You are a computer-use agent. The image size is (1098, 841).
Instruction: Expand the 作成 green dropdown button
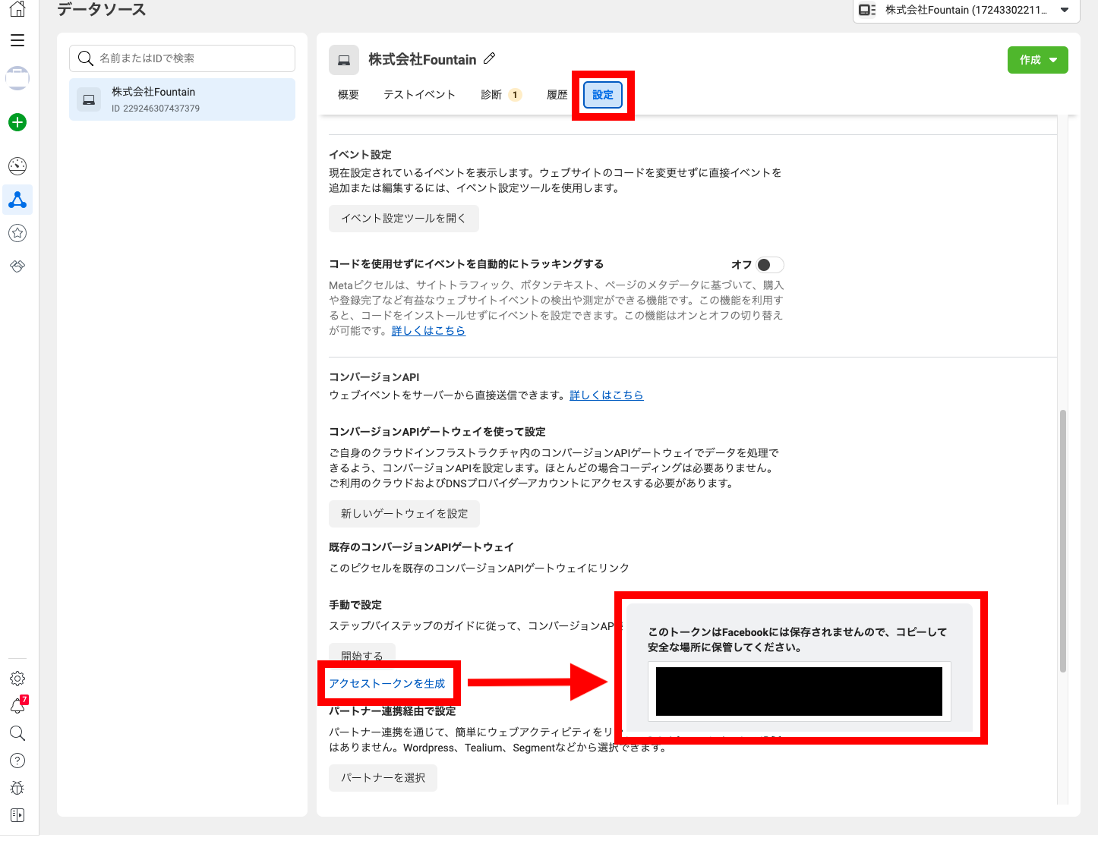coord(1037,60)
